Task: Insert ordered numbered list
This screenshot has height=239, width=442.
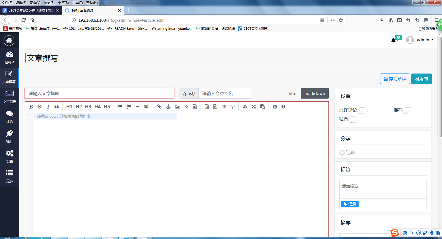Action: pos(129,107)
